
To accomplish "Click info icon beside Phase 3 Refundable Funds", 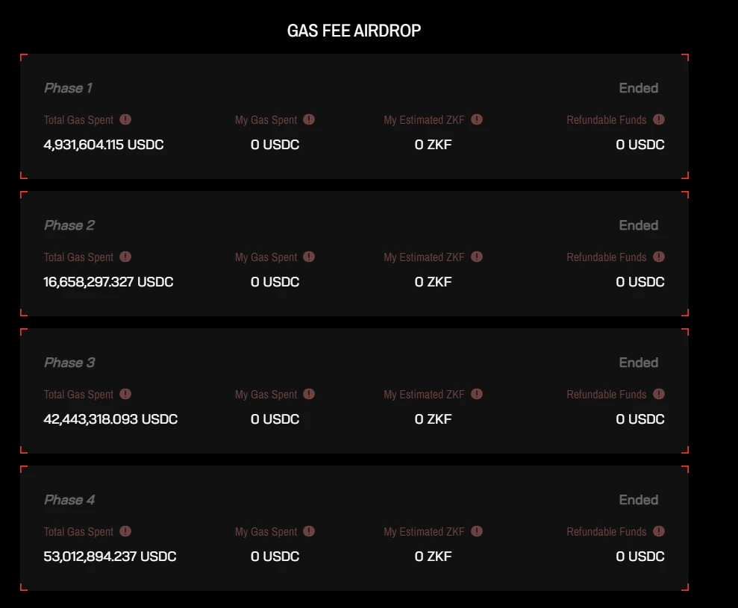I will point(659,394).
